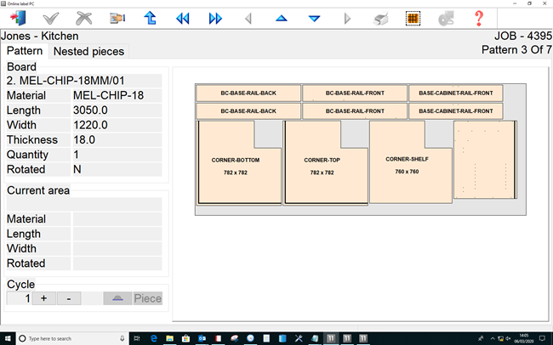
Task: Decrease cycle count with minus button
Action: 69,298
